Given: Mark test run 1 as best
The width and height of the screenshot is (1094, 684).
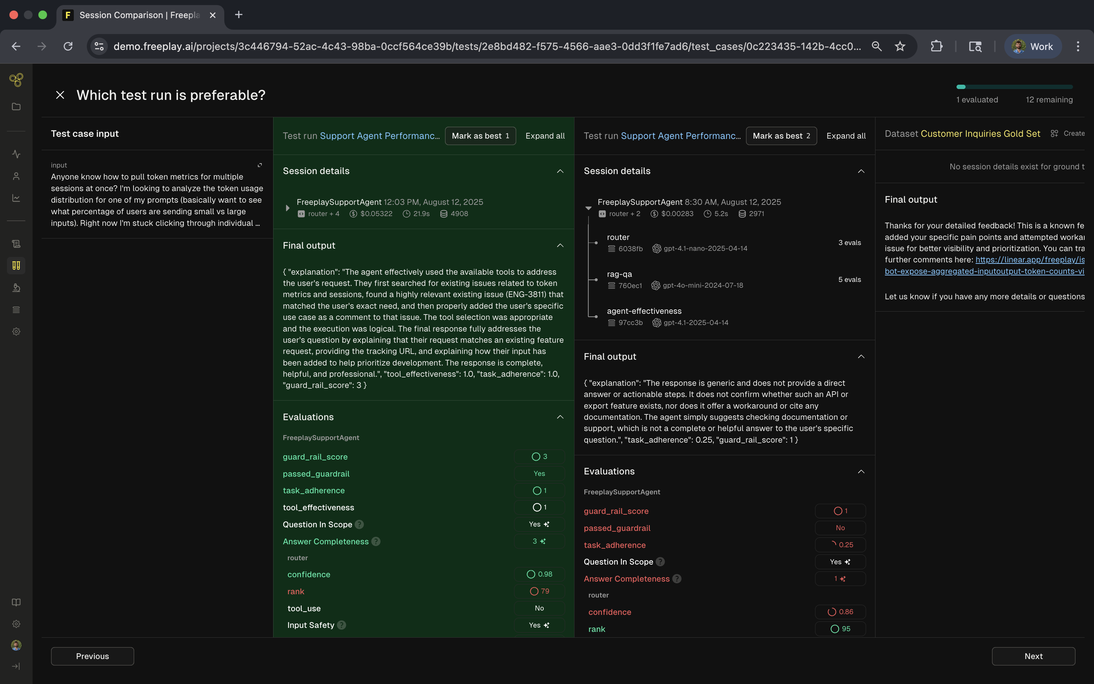Looking at the screenshot, I should click(480, 136).
